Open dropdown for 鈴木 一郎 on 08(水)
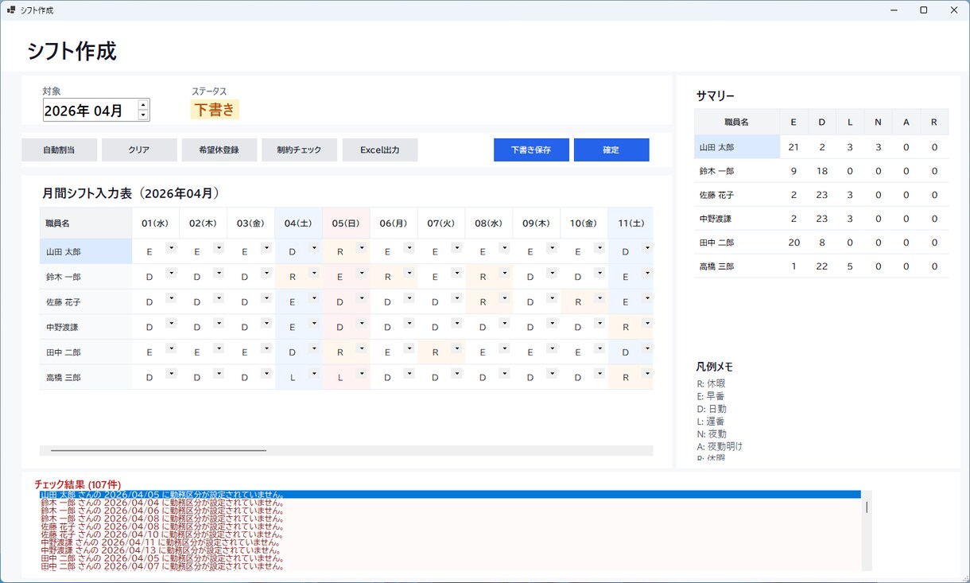This screenshot has height=583, width=970. click(504, 273)
